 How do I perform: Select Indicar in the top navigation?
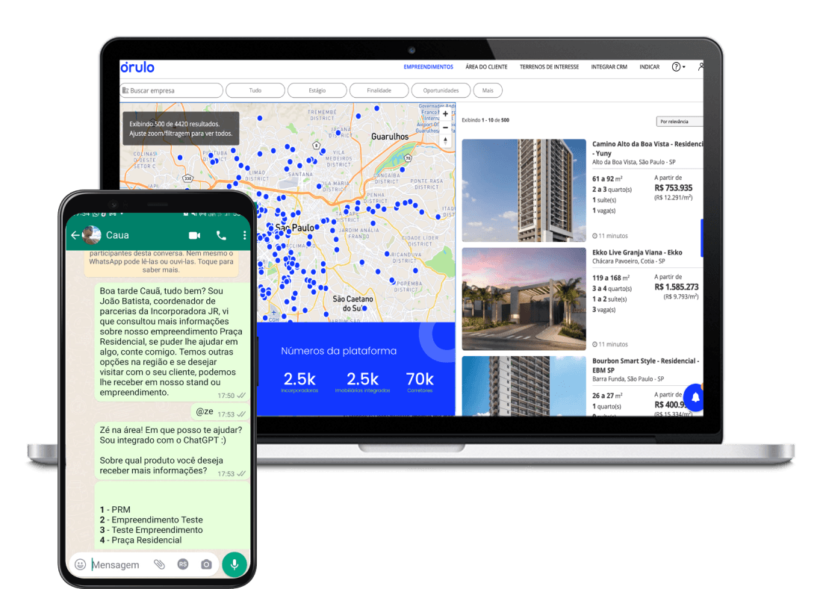(649, 67)
